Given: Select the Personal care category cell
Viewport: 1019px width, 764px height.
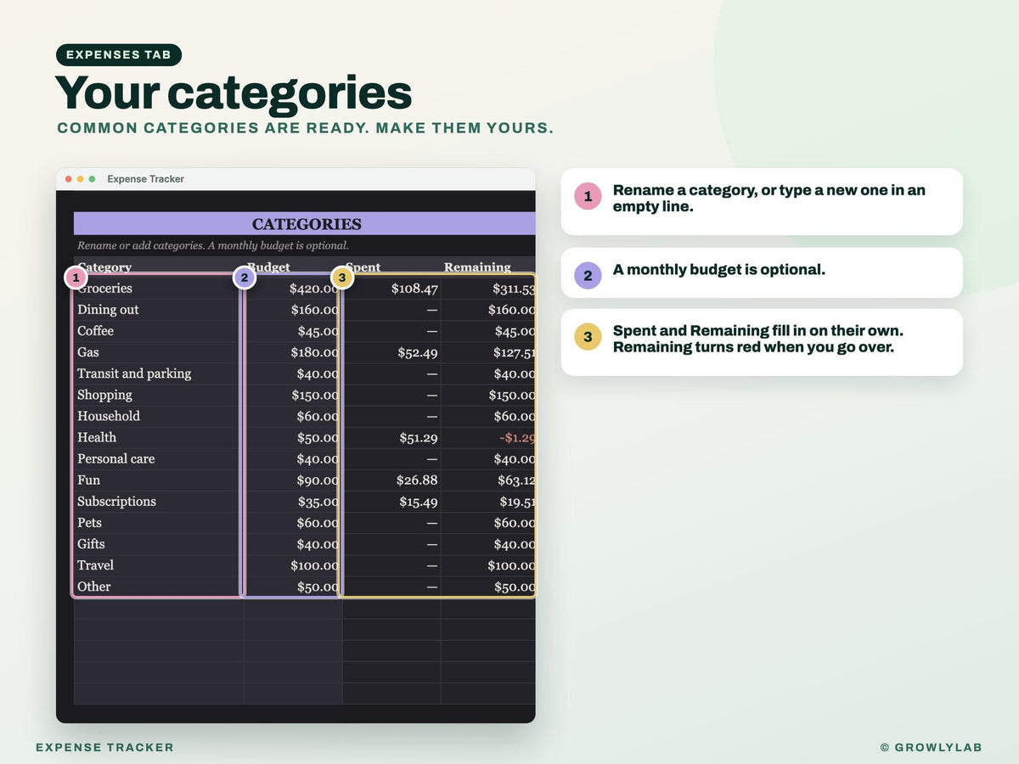Looking at the screenshot, I should (159, 458).
